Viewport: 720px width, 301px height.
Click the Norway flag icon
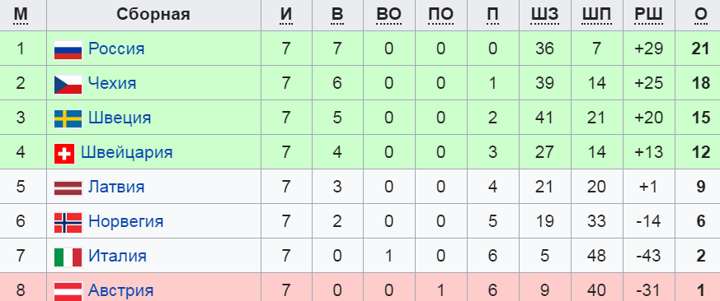tap(68, 222)
